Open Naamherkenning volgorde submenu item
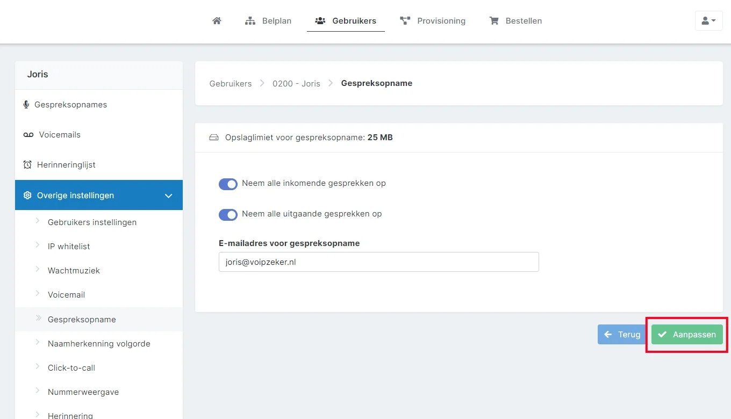The height and width of the screenshot is (419, 731). pyautogui.click(x=99, y=344)
